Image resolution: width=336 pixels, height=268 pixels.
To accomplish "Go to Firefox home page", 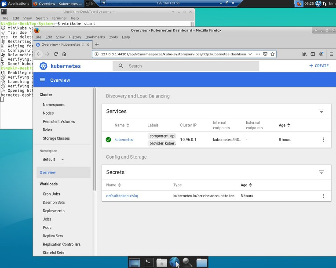I will coord(64,54).
